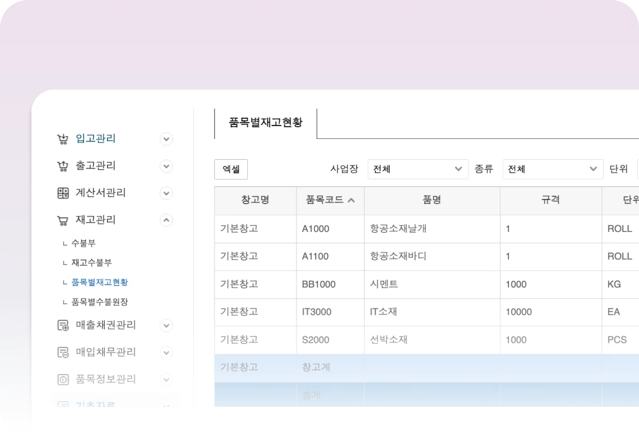This screenshot has height=437, width=639.
Task: Click the 출고관리 cart icon
Action: pos(63,166)
